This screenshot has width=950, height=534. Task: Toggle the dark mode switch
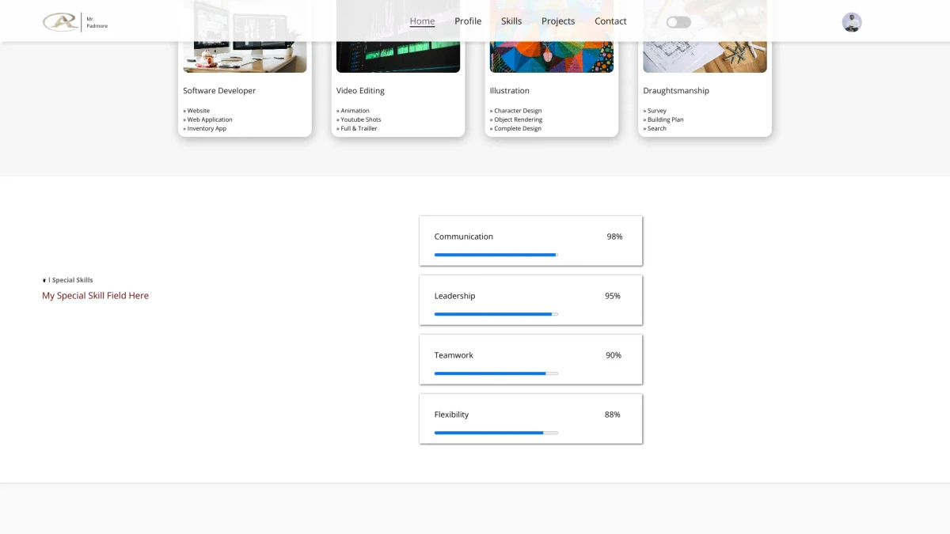coord(678,22)
